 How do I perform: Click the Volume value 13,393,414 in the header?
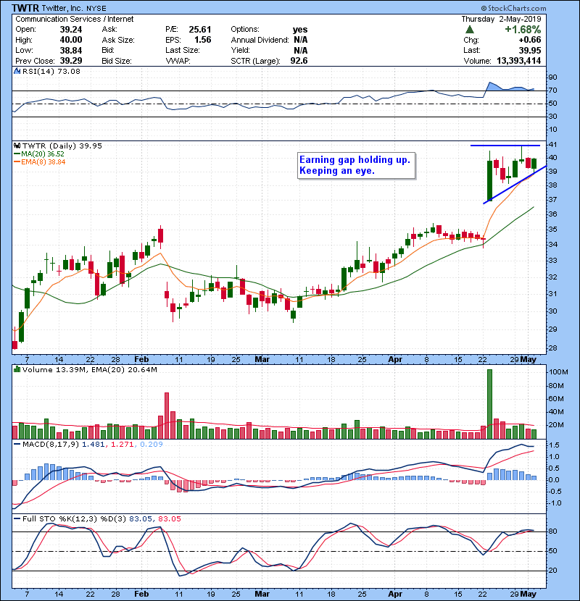(518, 61)
